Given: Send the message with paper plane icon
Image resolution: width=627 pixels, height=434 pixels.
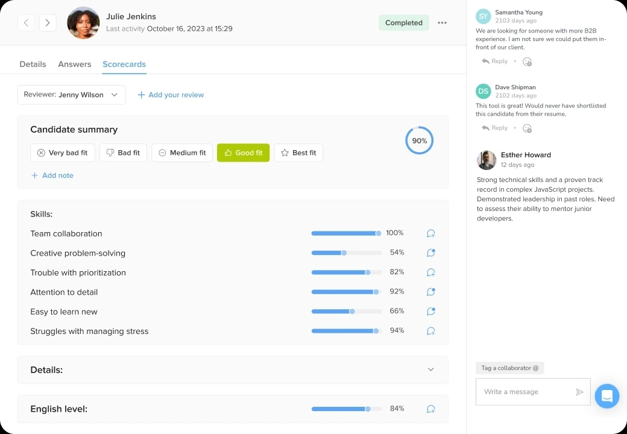Looking at the screenshot, I should click(x=579, y=392).
